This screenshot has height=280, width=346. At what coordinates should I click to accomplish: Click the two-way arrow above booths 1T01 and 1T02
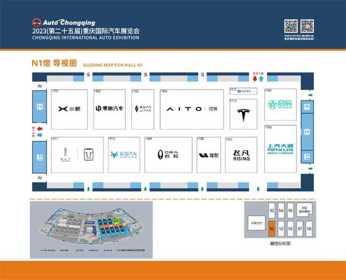88,75
